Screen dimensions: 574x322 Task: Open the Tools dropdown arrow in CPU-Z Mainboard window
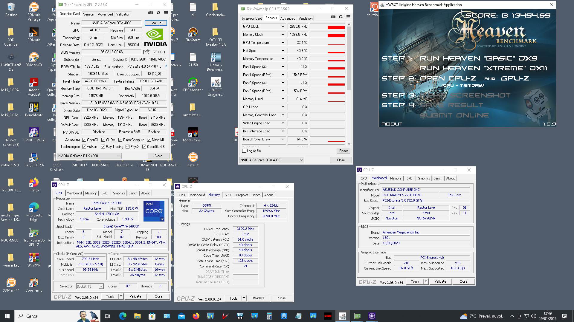(x=426, y=281)
